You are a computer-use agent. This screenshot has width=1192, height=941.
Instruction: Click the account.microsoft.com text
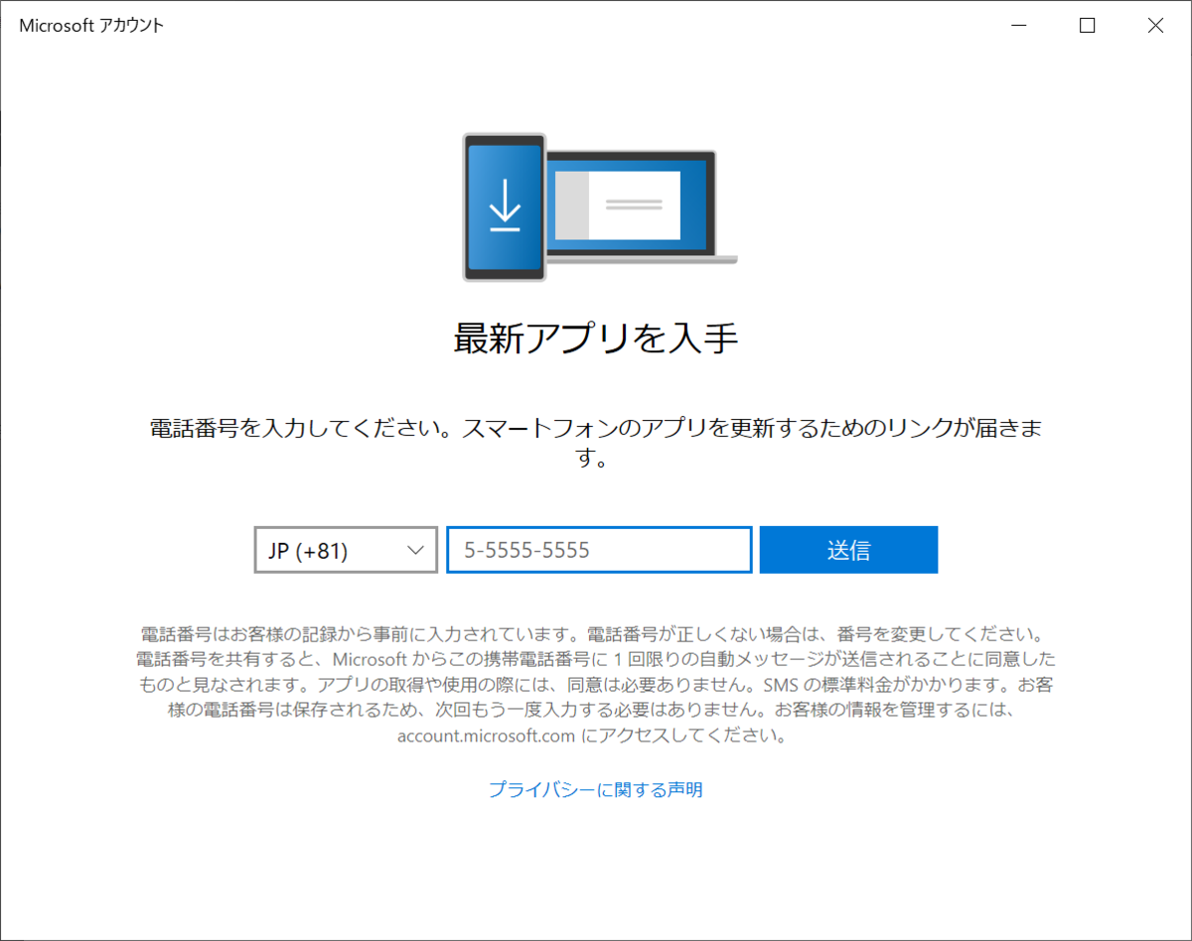(487, 737)
